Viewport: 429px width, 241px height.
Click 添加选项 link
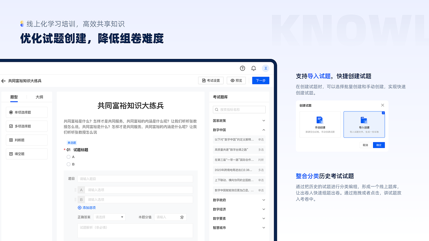[x=89, y=208]
